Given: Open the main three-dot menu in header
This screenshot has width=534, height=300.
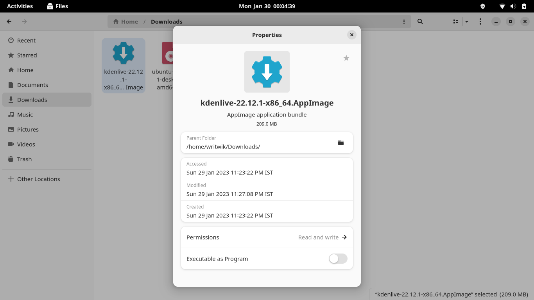Looking at the screenshot, I should point(480,21).
